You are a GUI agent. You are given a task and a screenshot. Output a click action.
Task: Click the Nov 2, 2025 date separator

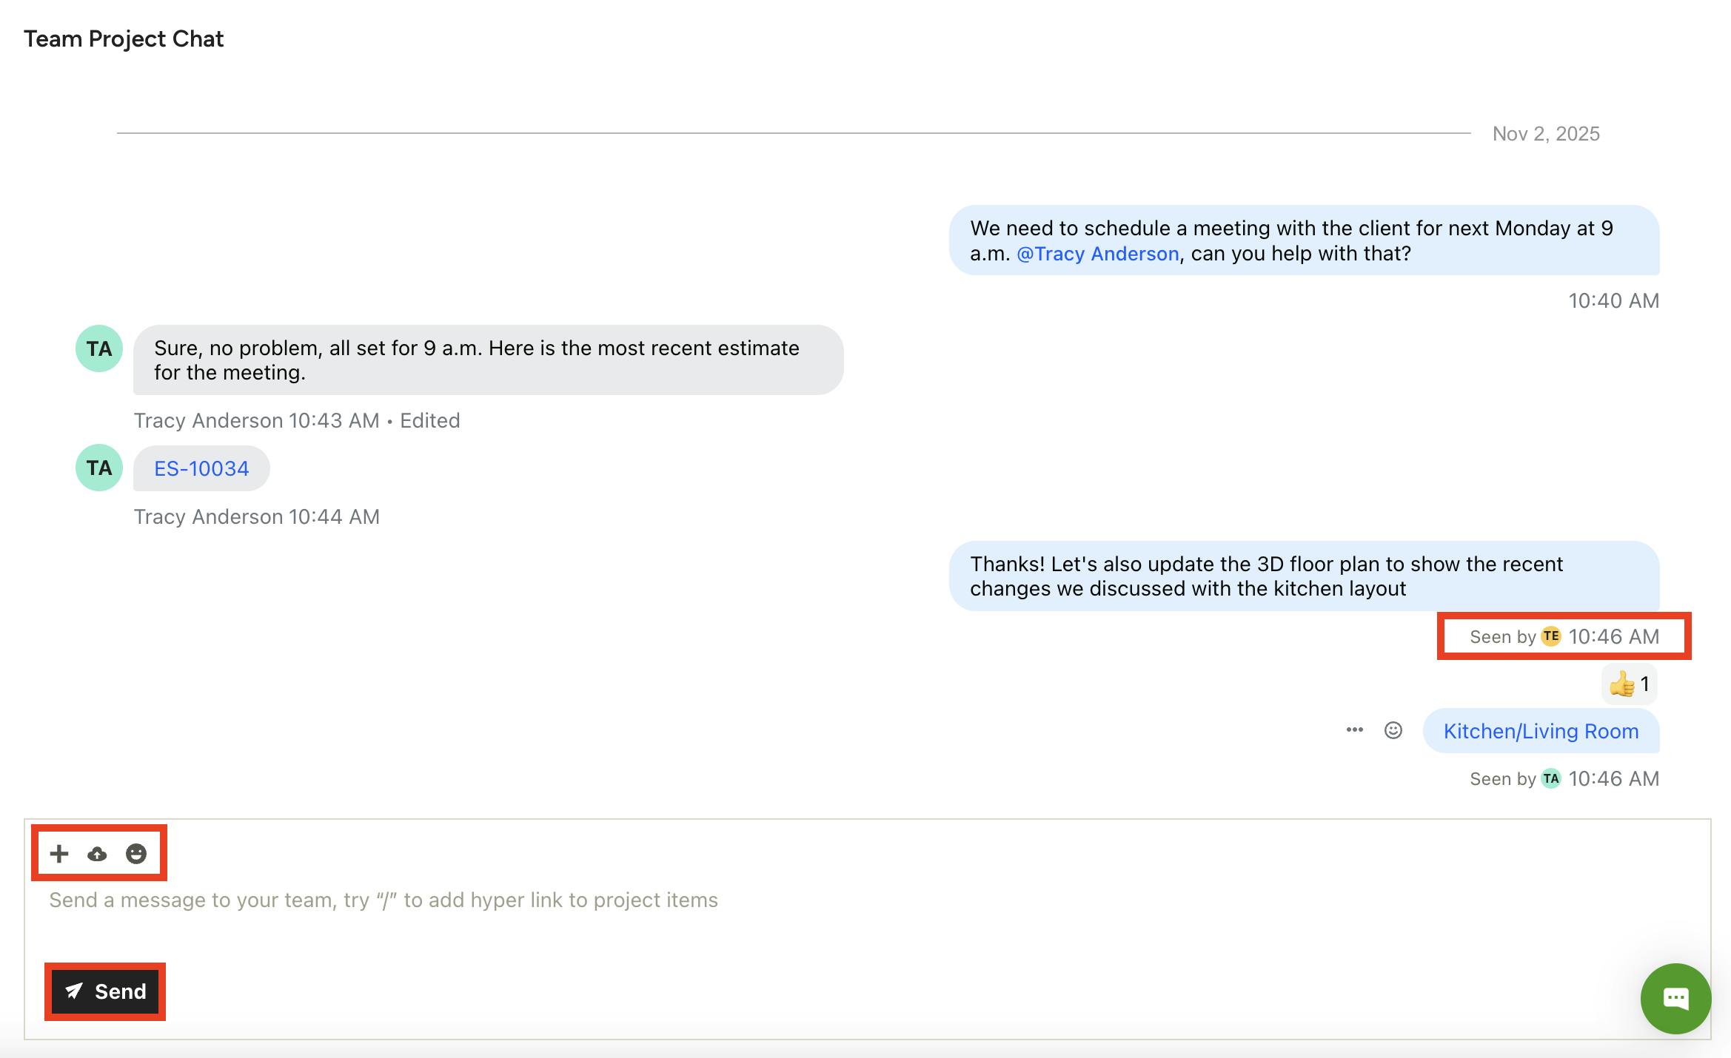1545,134
